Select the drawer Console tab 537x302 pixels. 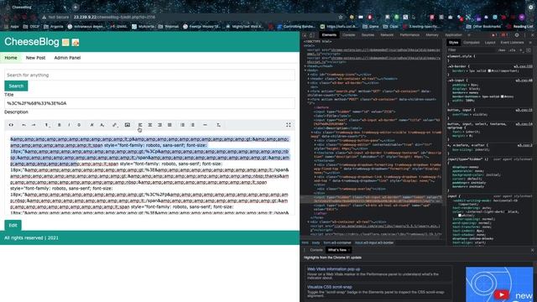coord(316,250)
